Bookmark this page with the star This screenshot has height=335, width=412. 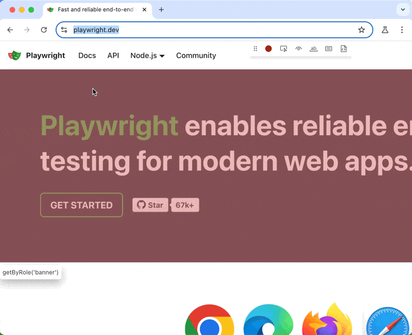coord(362,30)
